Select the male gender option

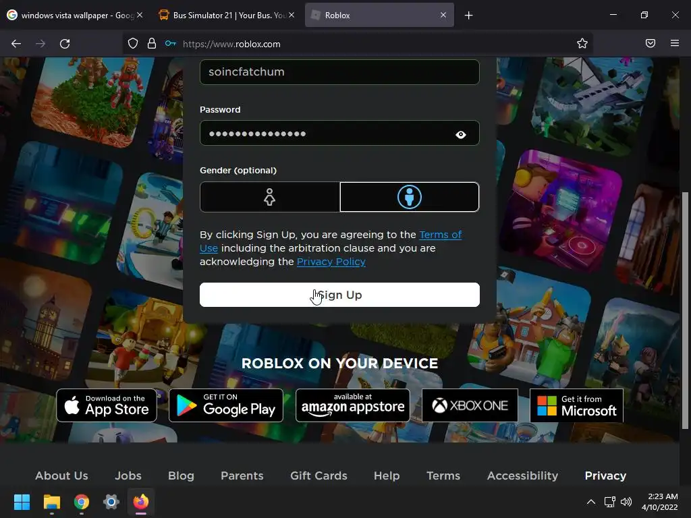pos(410,197)
